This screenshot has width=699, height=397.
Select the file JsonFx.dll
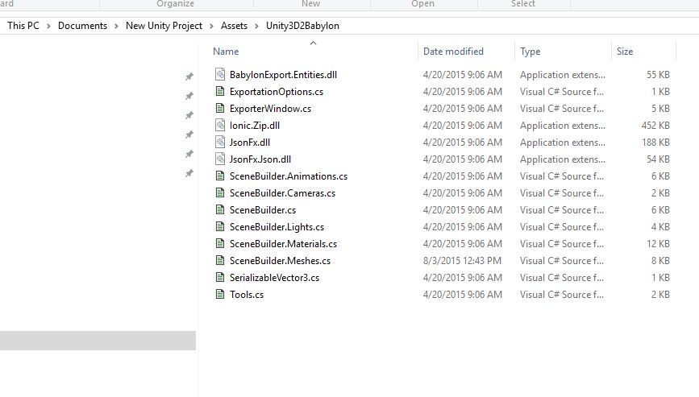[250, 143]
